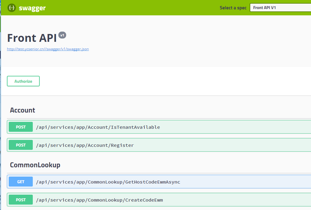Click the Swagger logo icon
Screen dimensions: 311x210
click(x=12, y=8)
